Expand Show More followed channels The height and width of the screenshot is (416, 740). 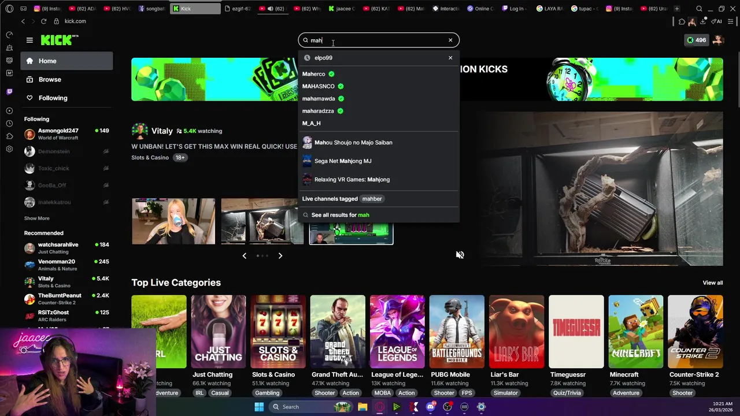36,218
